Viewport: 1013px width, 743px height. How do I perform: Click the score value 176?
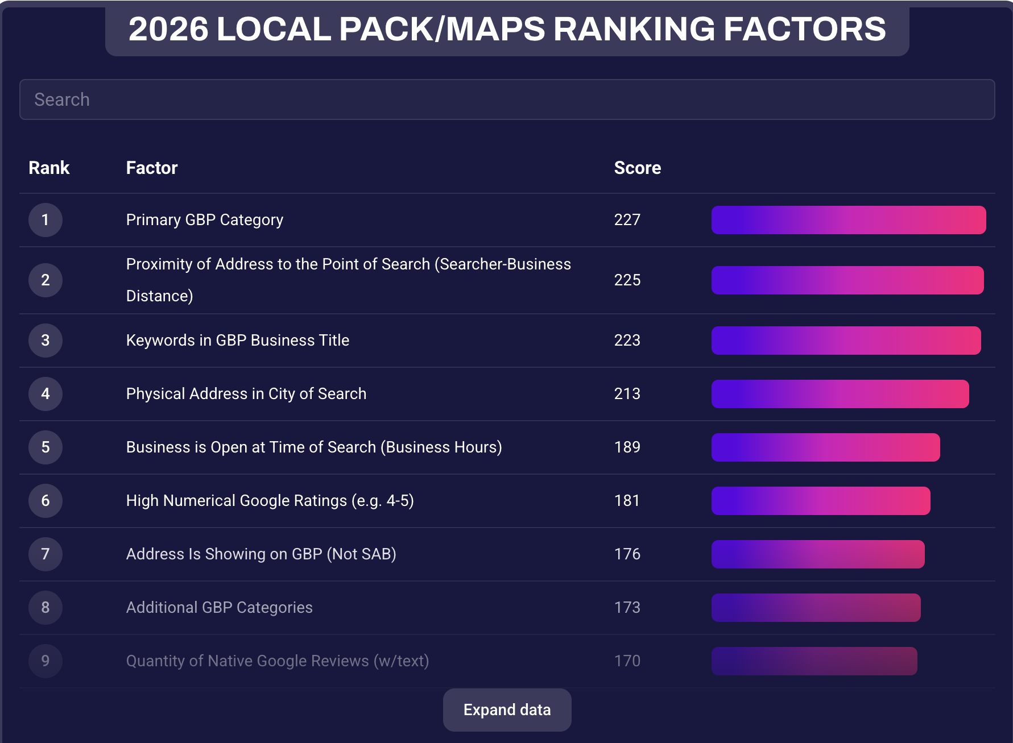click(x=627, y=554)
